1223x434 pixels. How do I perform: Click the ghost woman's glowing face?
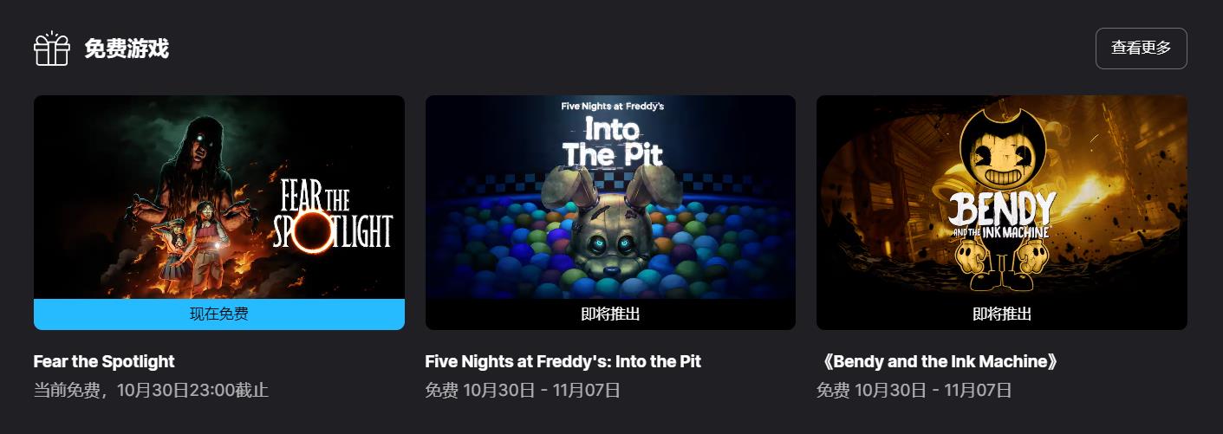pyautogui.click(x=200, y=141)
